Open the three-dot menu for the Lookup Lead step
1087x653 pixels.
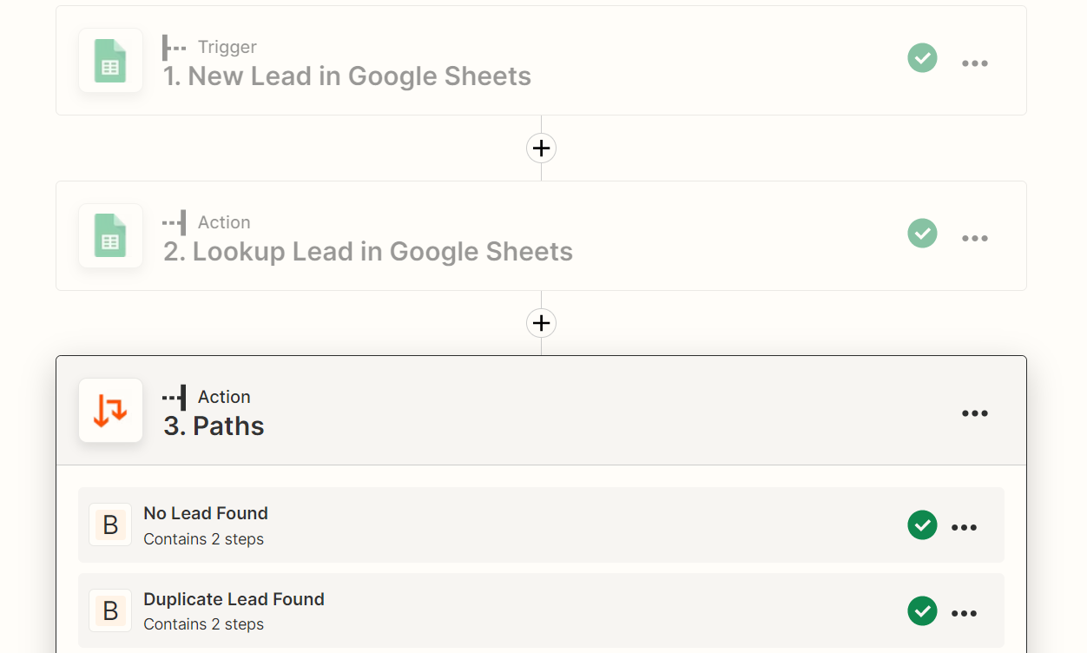point(975,238)
